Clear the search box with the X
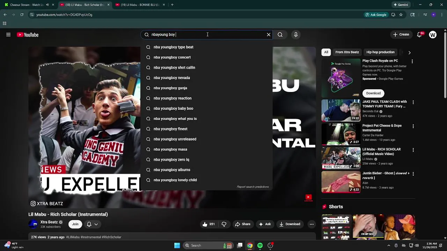447x251 pixels. pyautogui.click(x=269, y=35)
